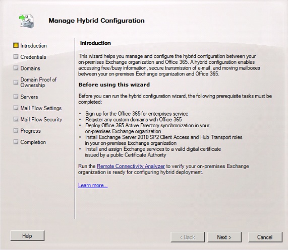288x250 pixels.
Task: Click the Progress step indicator square
Action: [16, 130]
